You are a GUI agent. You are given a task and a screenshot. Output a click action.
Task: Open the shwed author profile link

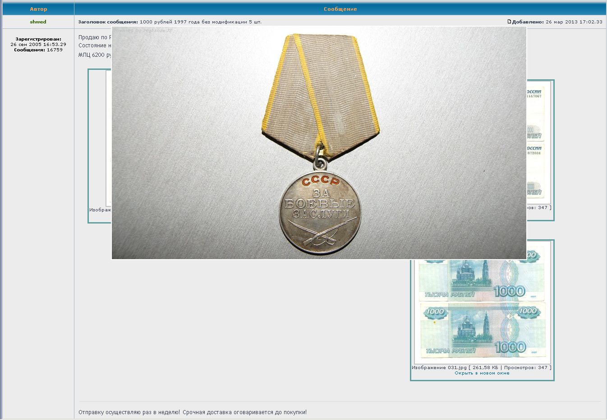coord(38,22)
